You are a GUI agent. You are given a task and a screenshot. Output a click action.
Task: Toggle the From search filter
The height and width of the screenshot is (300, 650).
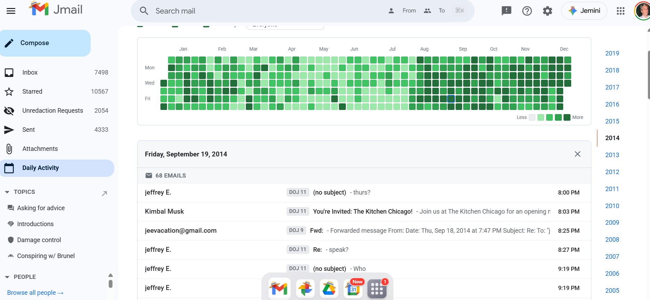402,11
